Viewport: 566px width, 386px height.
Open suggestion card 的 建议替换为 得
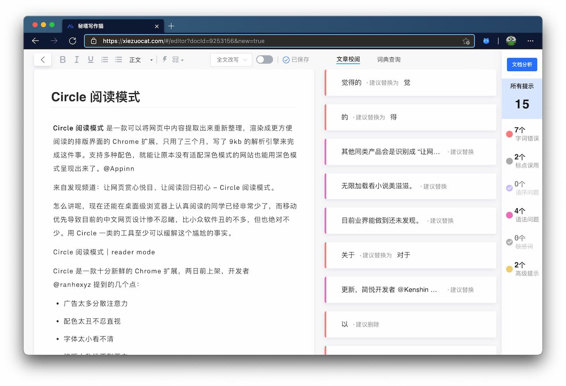coord(410,117)
